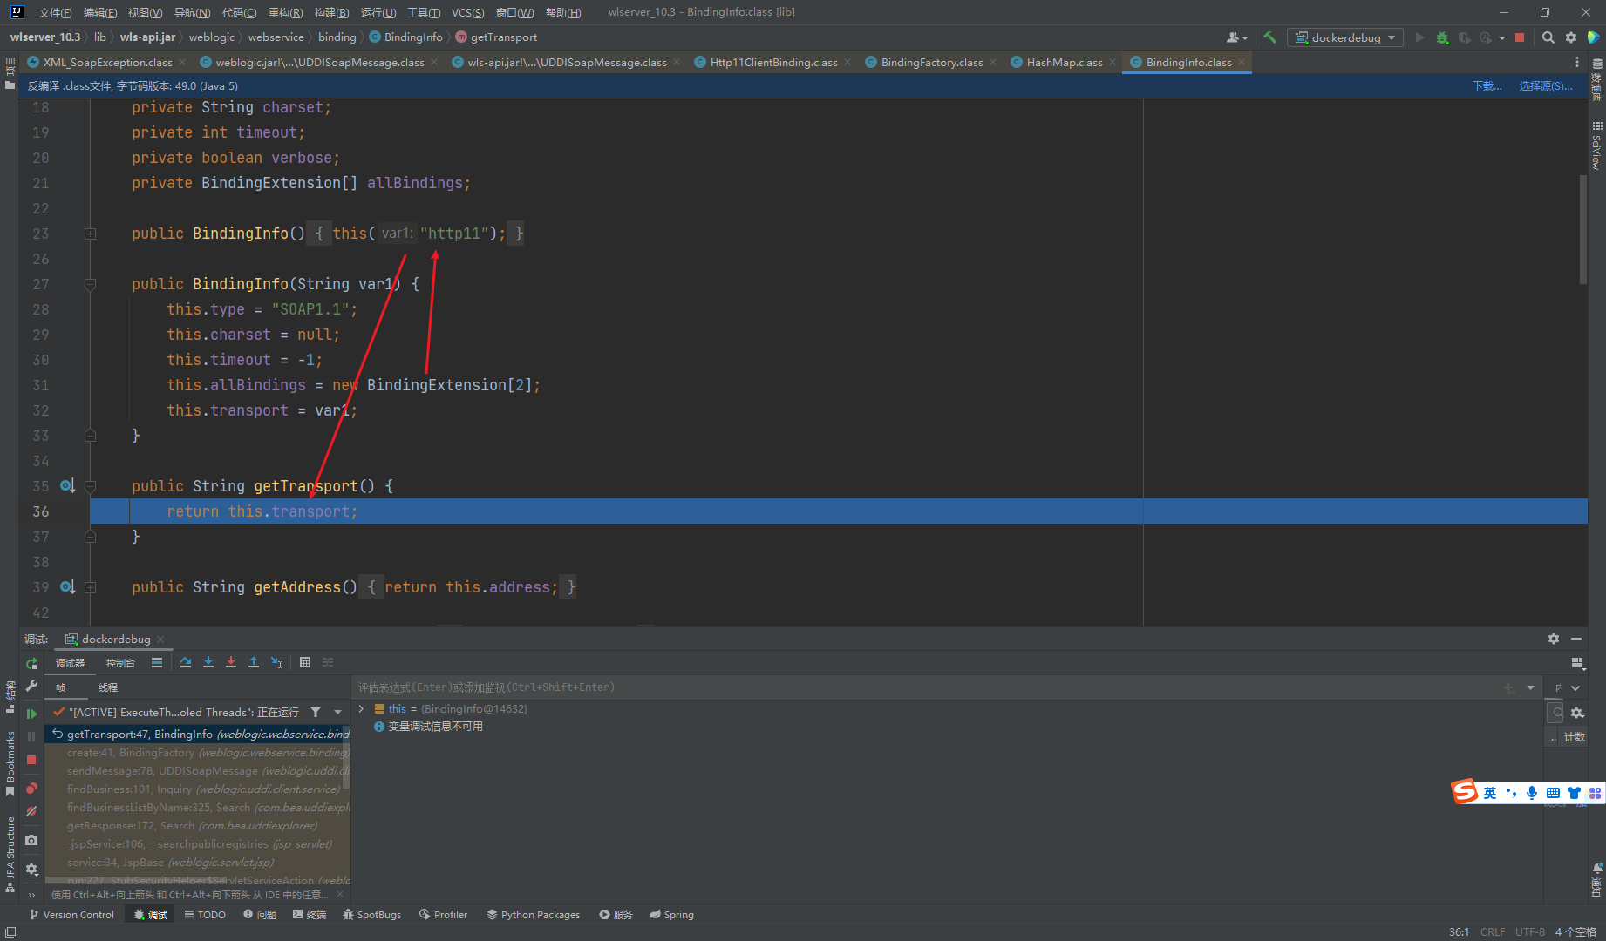1606x941 pixels.
Task: Toggle the Bookmarks tool window stripe
Action: coord(10,764)
